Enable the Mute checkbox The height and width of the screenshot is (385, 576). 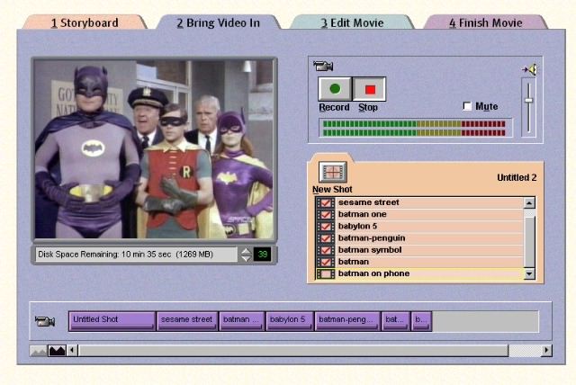(x=467, y=106)
